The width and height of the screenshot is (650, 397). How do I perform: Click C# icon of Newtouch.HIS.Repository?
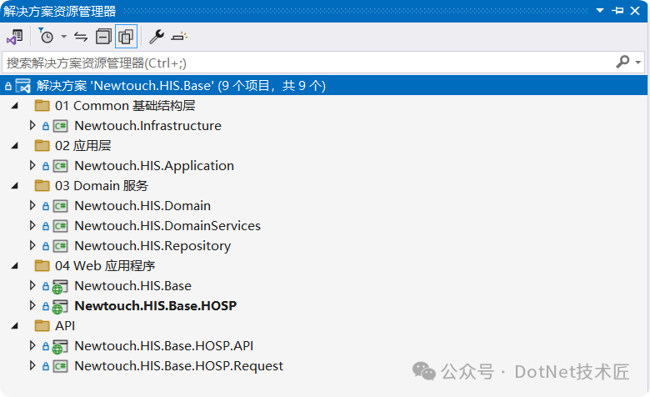(x=61, y=245)
